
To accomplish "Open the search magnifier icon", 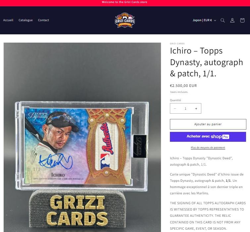I will 223,20.
